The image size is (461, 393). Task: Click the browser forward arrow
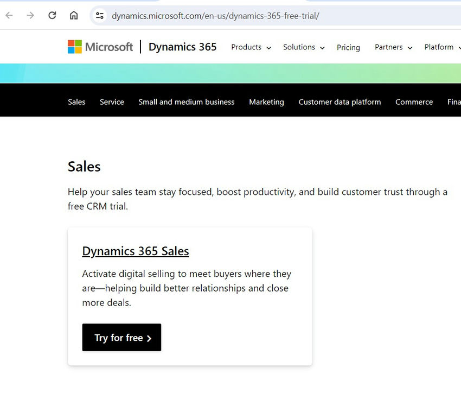(x=30, y=15)
